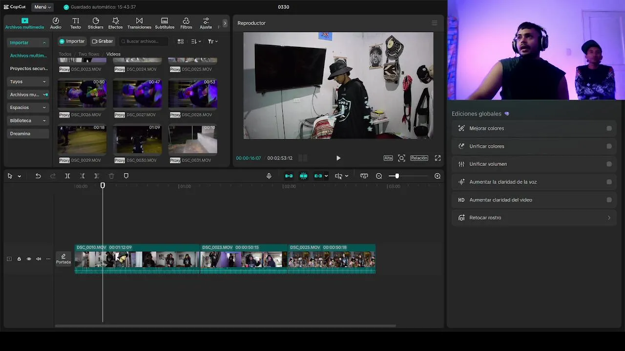
Task: Open the Efectos panel
Action: pos(116,23)
